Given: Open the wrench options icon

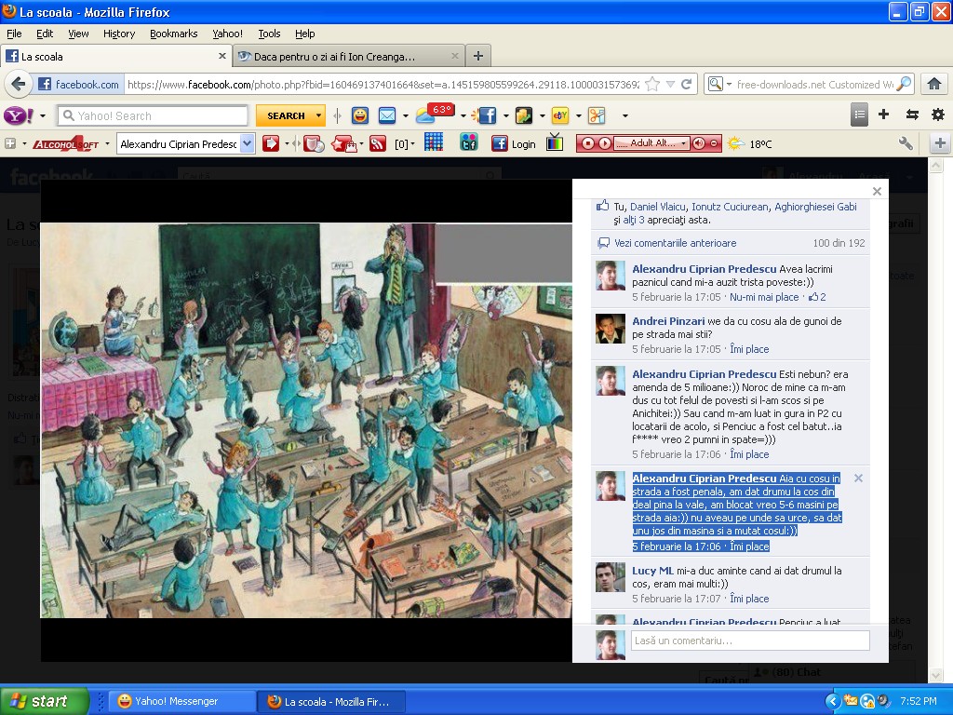Looking at the screenshot, I should click(x=905, y=143).
